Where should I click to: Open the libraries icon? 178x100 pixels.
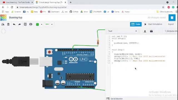[151, 31]
